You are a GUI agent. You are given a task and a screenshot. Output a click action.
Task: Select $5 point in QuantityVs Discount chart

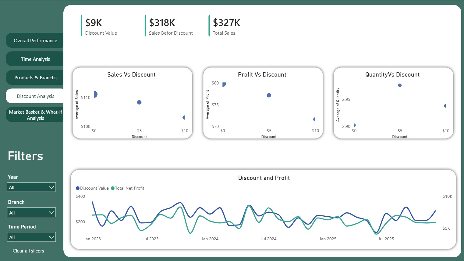pyautogui.click(x=400, y=85)
